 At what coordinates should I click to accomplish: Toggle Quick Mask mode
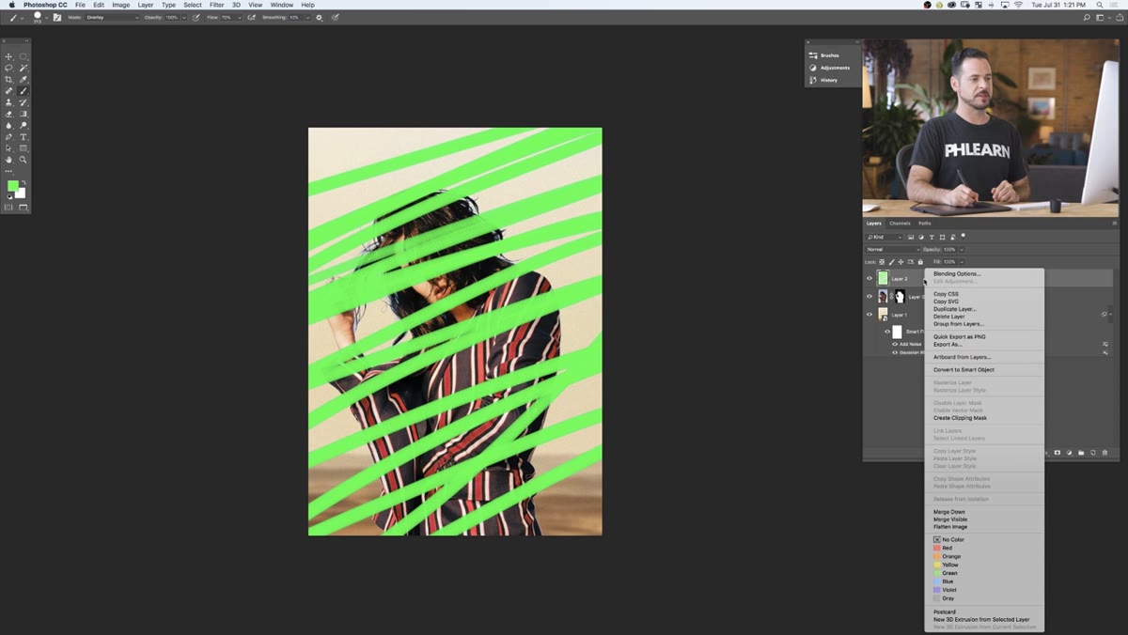[x=9, y=207]
